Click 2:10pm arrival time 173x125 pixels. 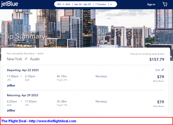[30, 76]
